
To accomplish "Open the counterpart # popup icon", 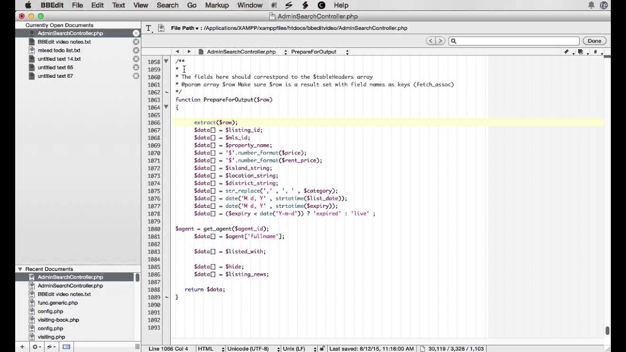I will [597, 52].
